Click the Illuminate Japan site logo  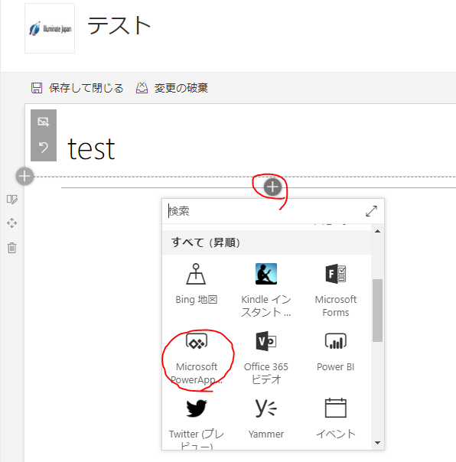tap(50, 28)
